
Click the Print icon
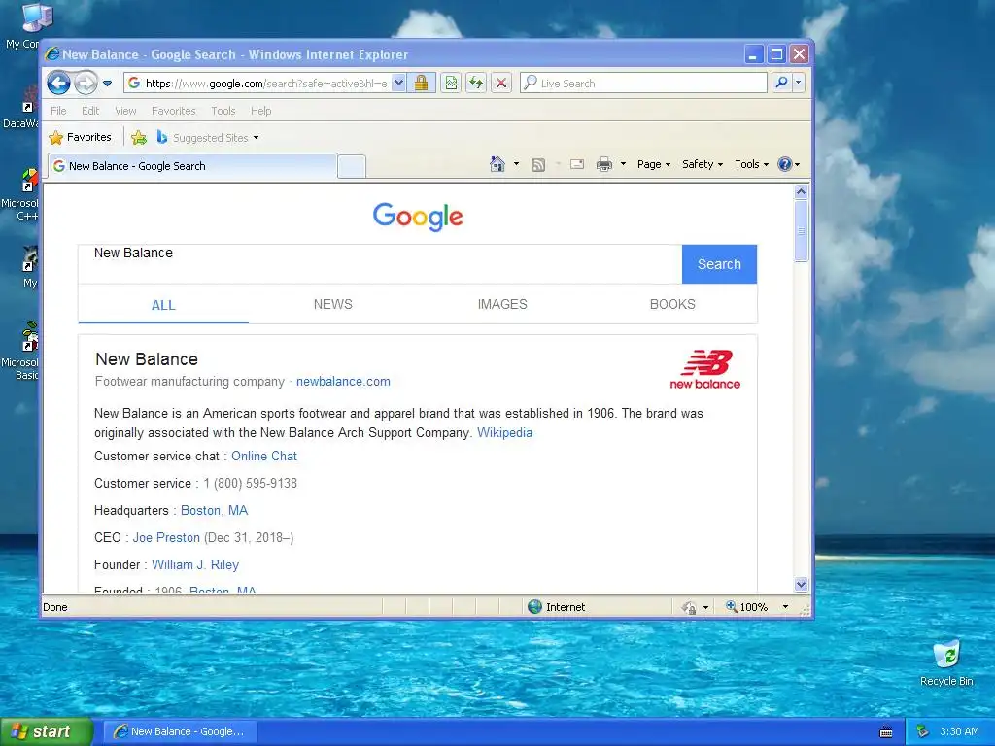[604, 164]
